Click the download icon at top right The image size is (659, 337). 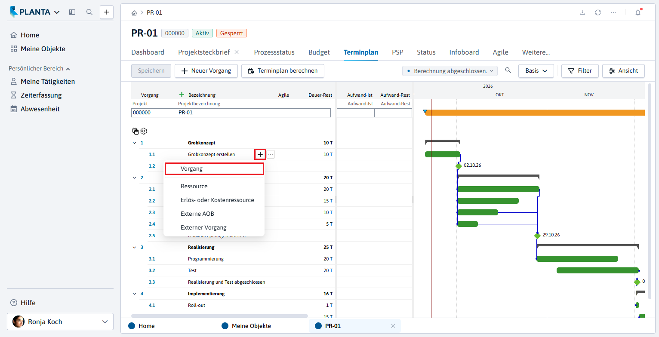(582, 12)
